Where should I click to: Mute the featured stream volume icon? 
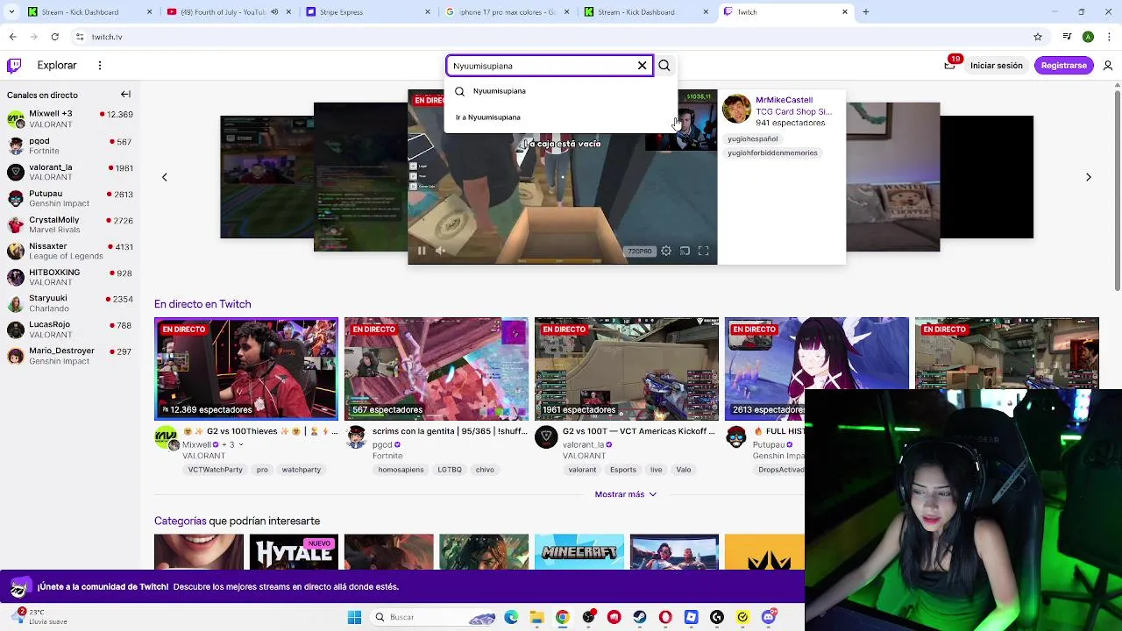[x=441, y=251]
